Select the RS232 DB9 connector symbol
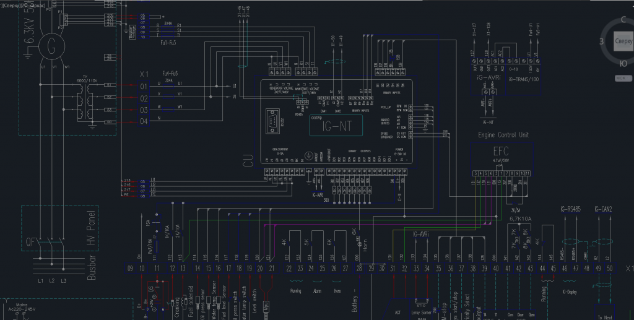 point(272,121)
